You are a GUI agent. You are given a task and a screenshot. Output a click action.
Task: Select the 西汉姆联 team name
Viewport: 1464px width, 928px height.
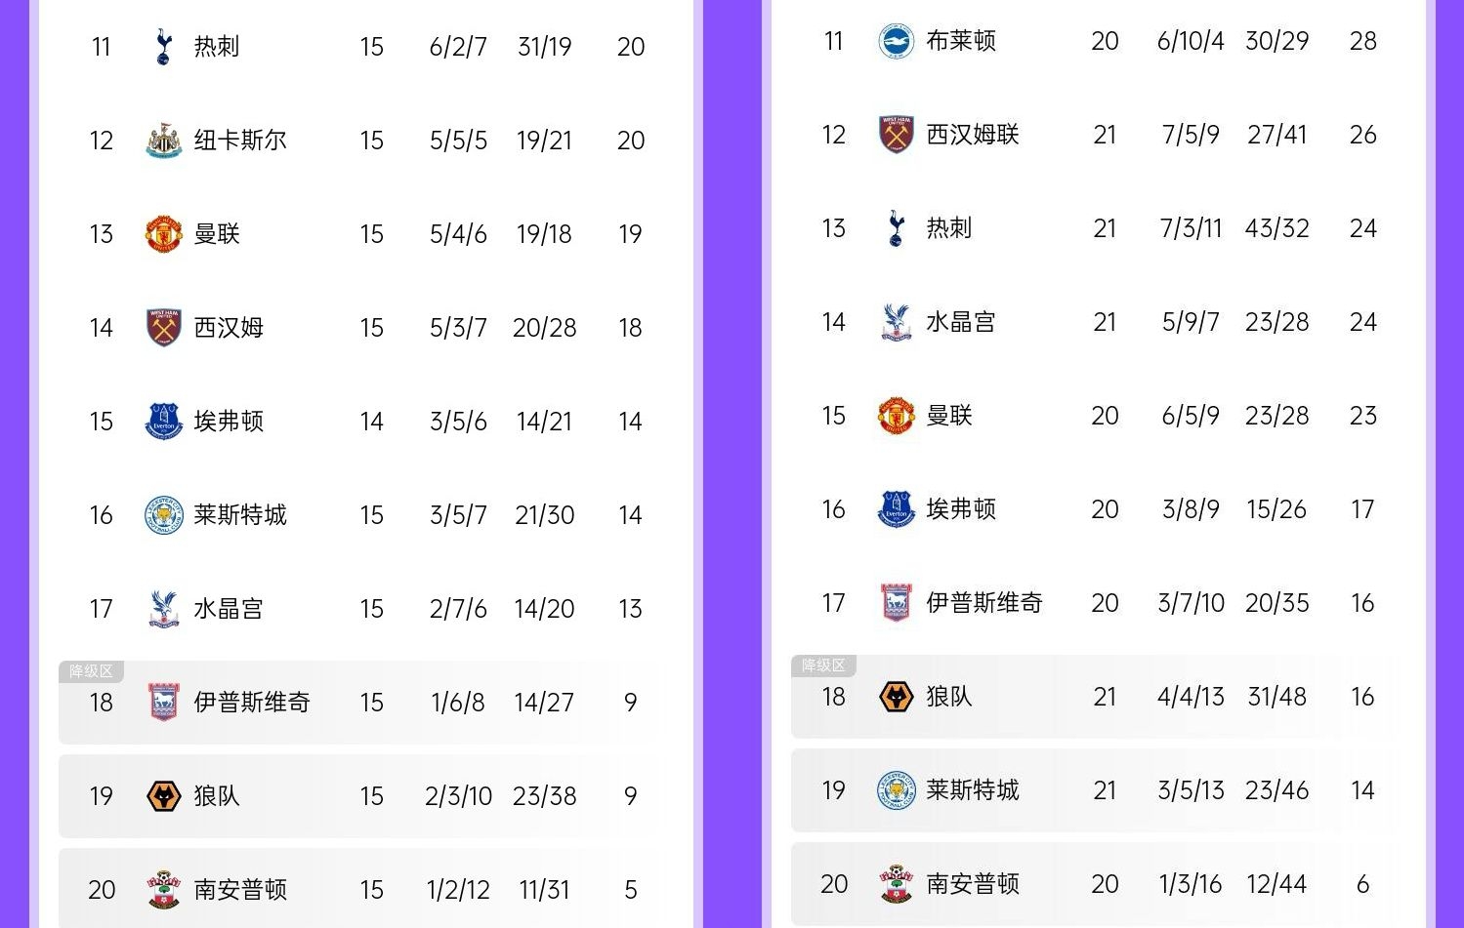[x=973, y=135]
